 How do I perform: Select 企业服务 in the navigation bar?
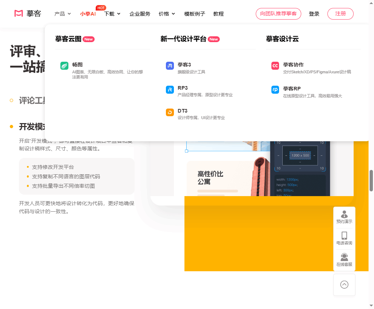(140, 14)
